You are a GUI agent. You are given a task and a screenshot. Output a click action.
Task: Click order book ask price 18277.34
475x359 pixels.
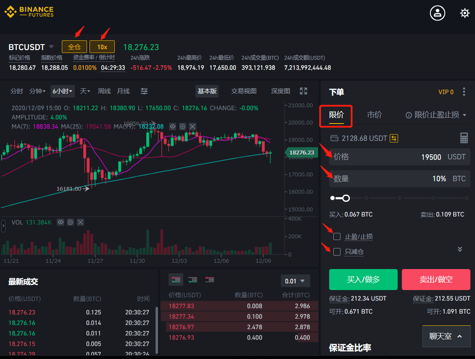181,317
